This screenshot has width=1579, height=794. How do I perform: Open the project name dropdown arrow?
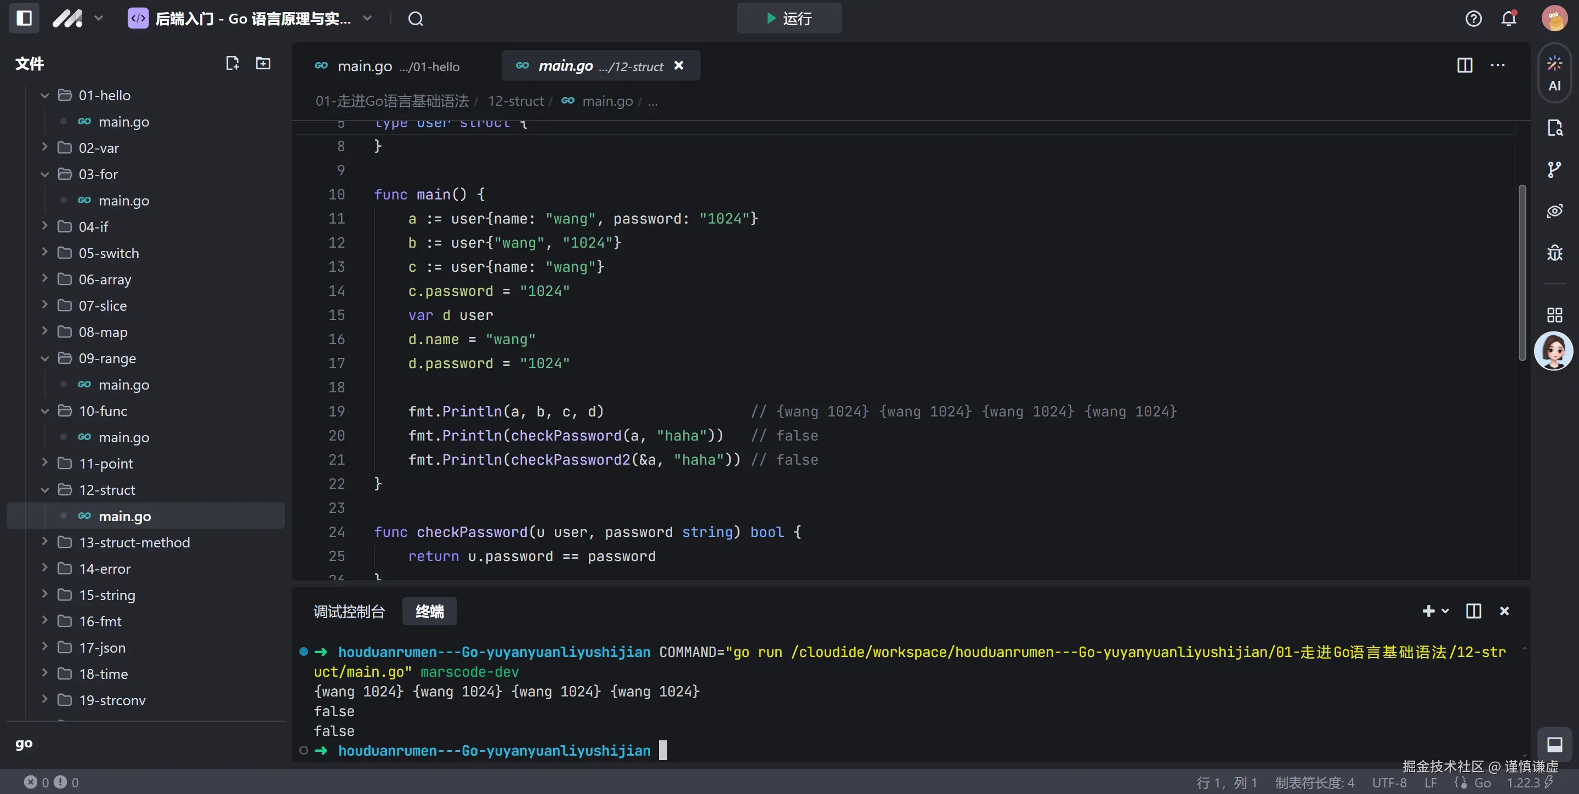click(x=367, y=19)
